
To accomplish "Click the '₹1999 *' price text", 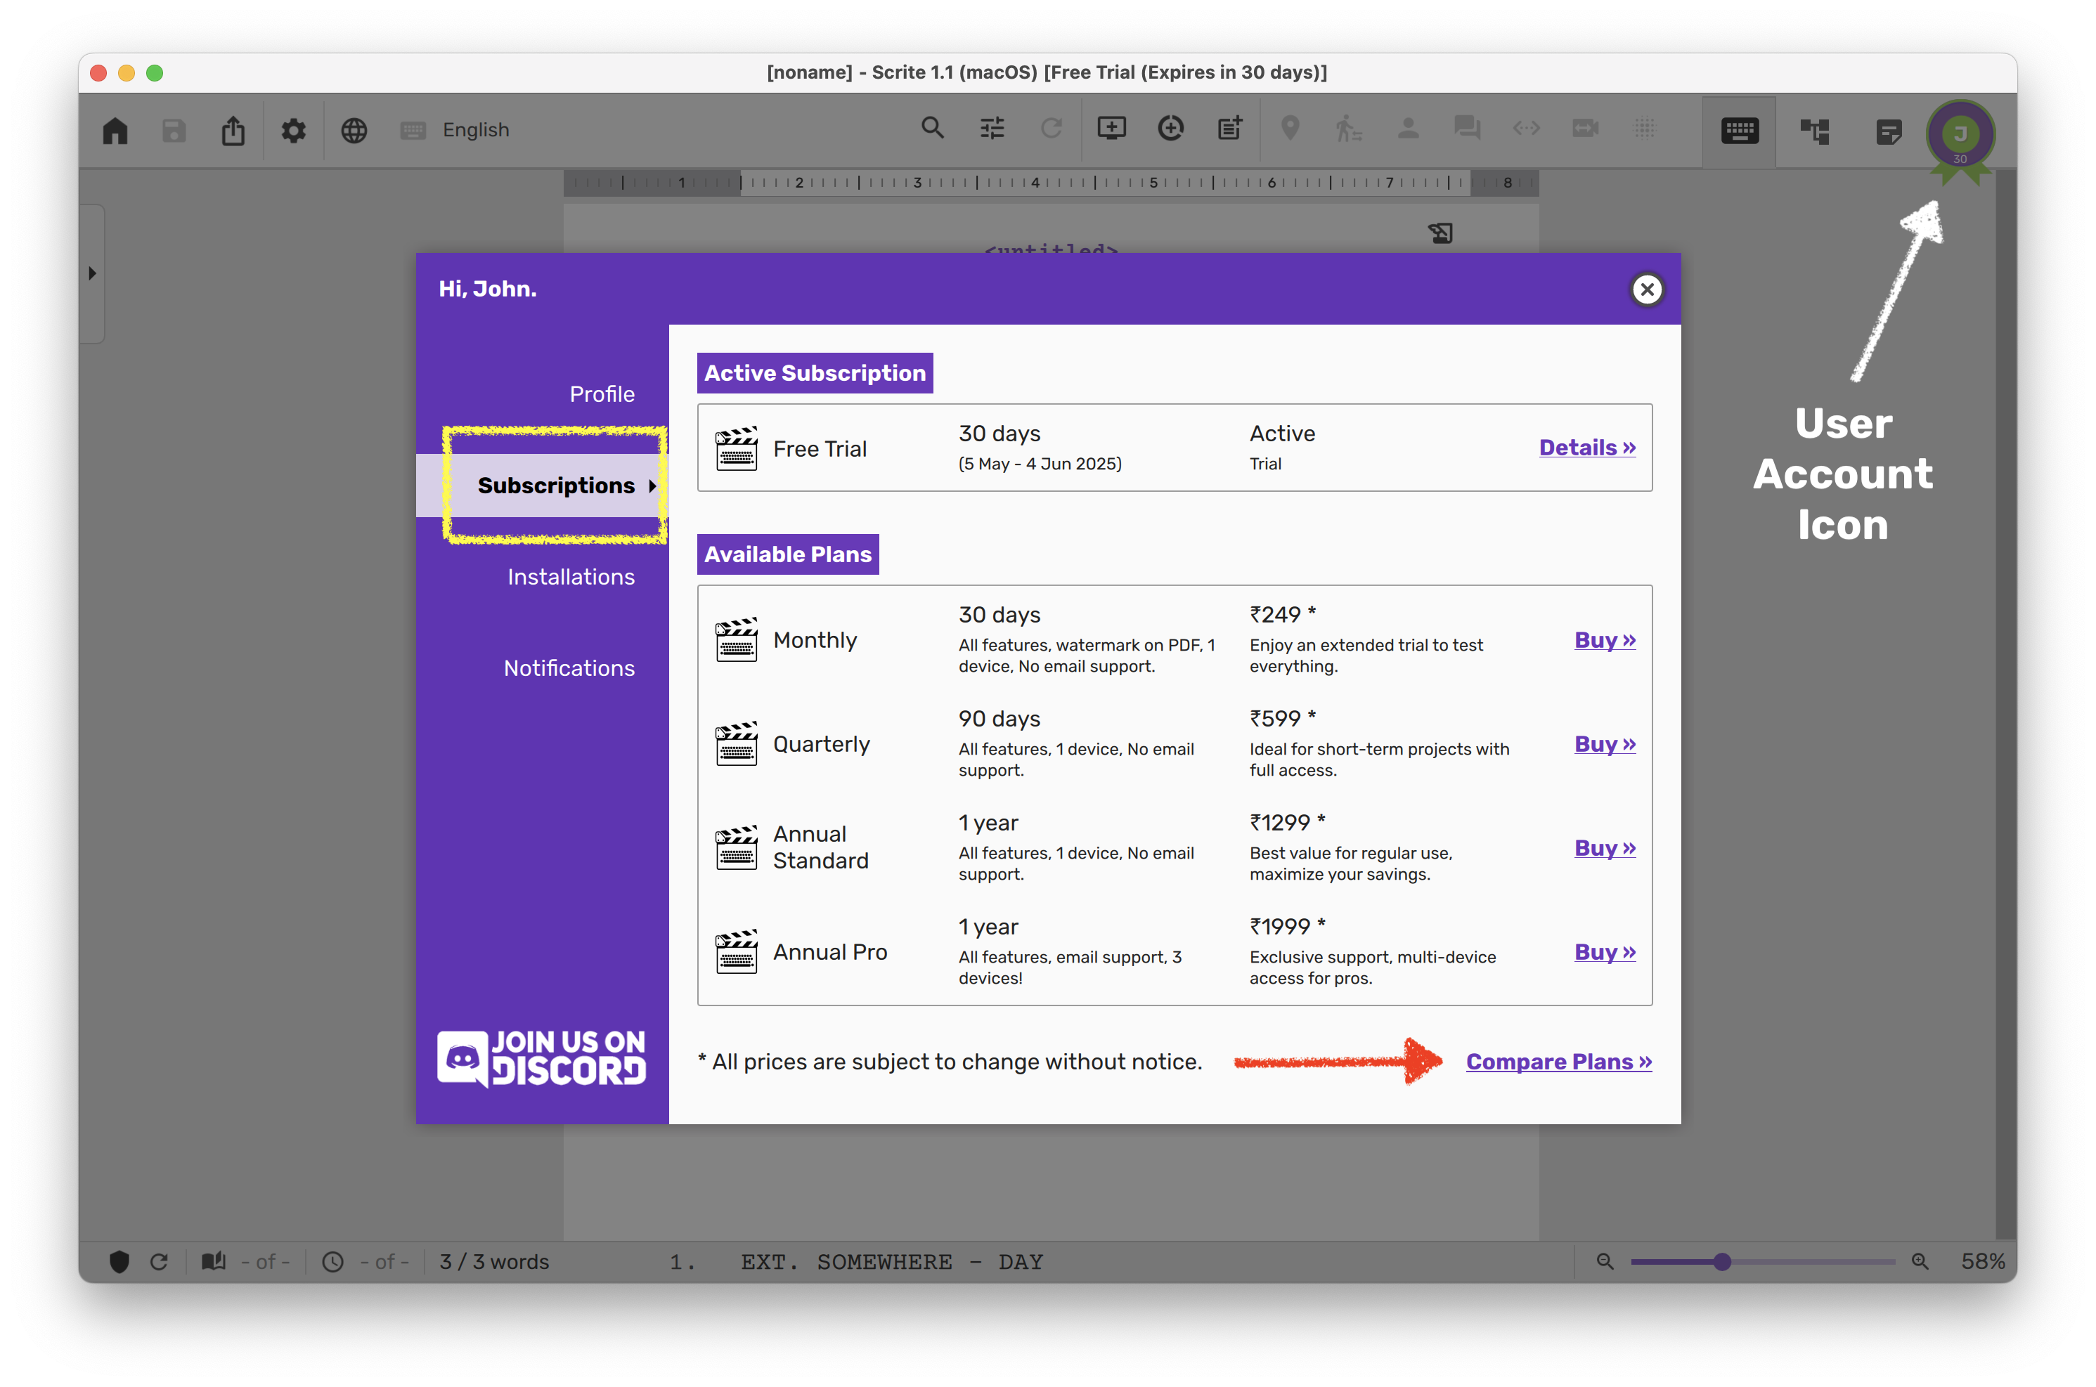I will pos(1286,926).
